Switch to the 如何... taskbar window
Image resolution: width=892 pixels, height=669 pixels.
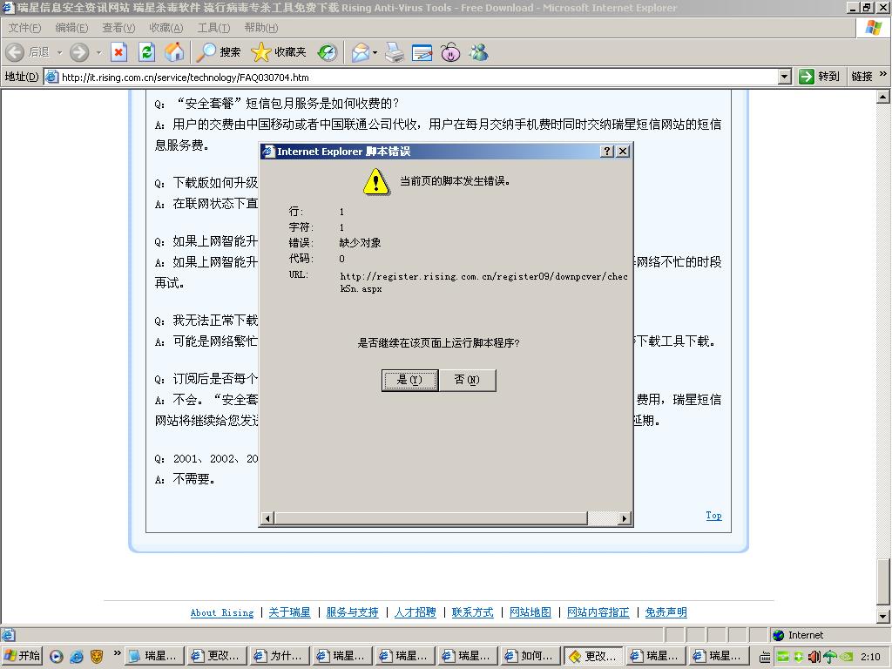(530, 656)
